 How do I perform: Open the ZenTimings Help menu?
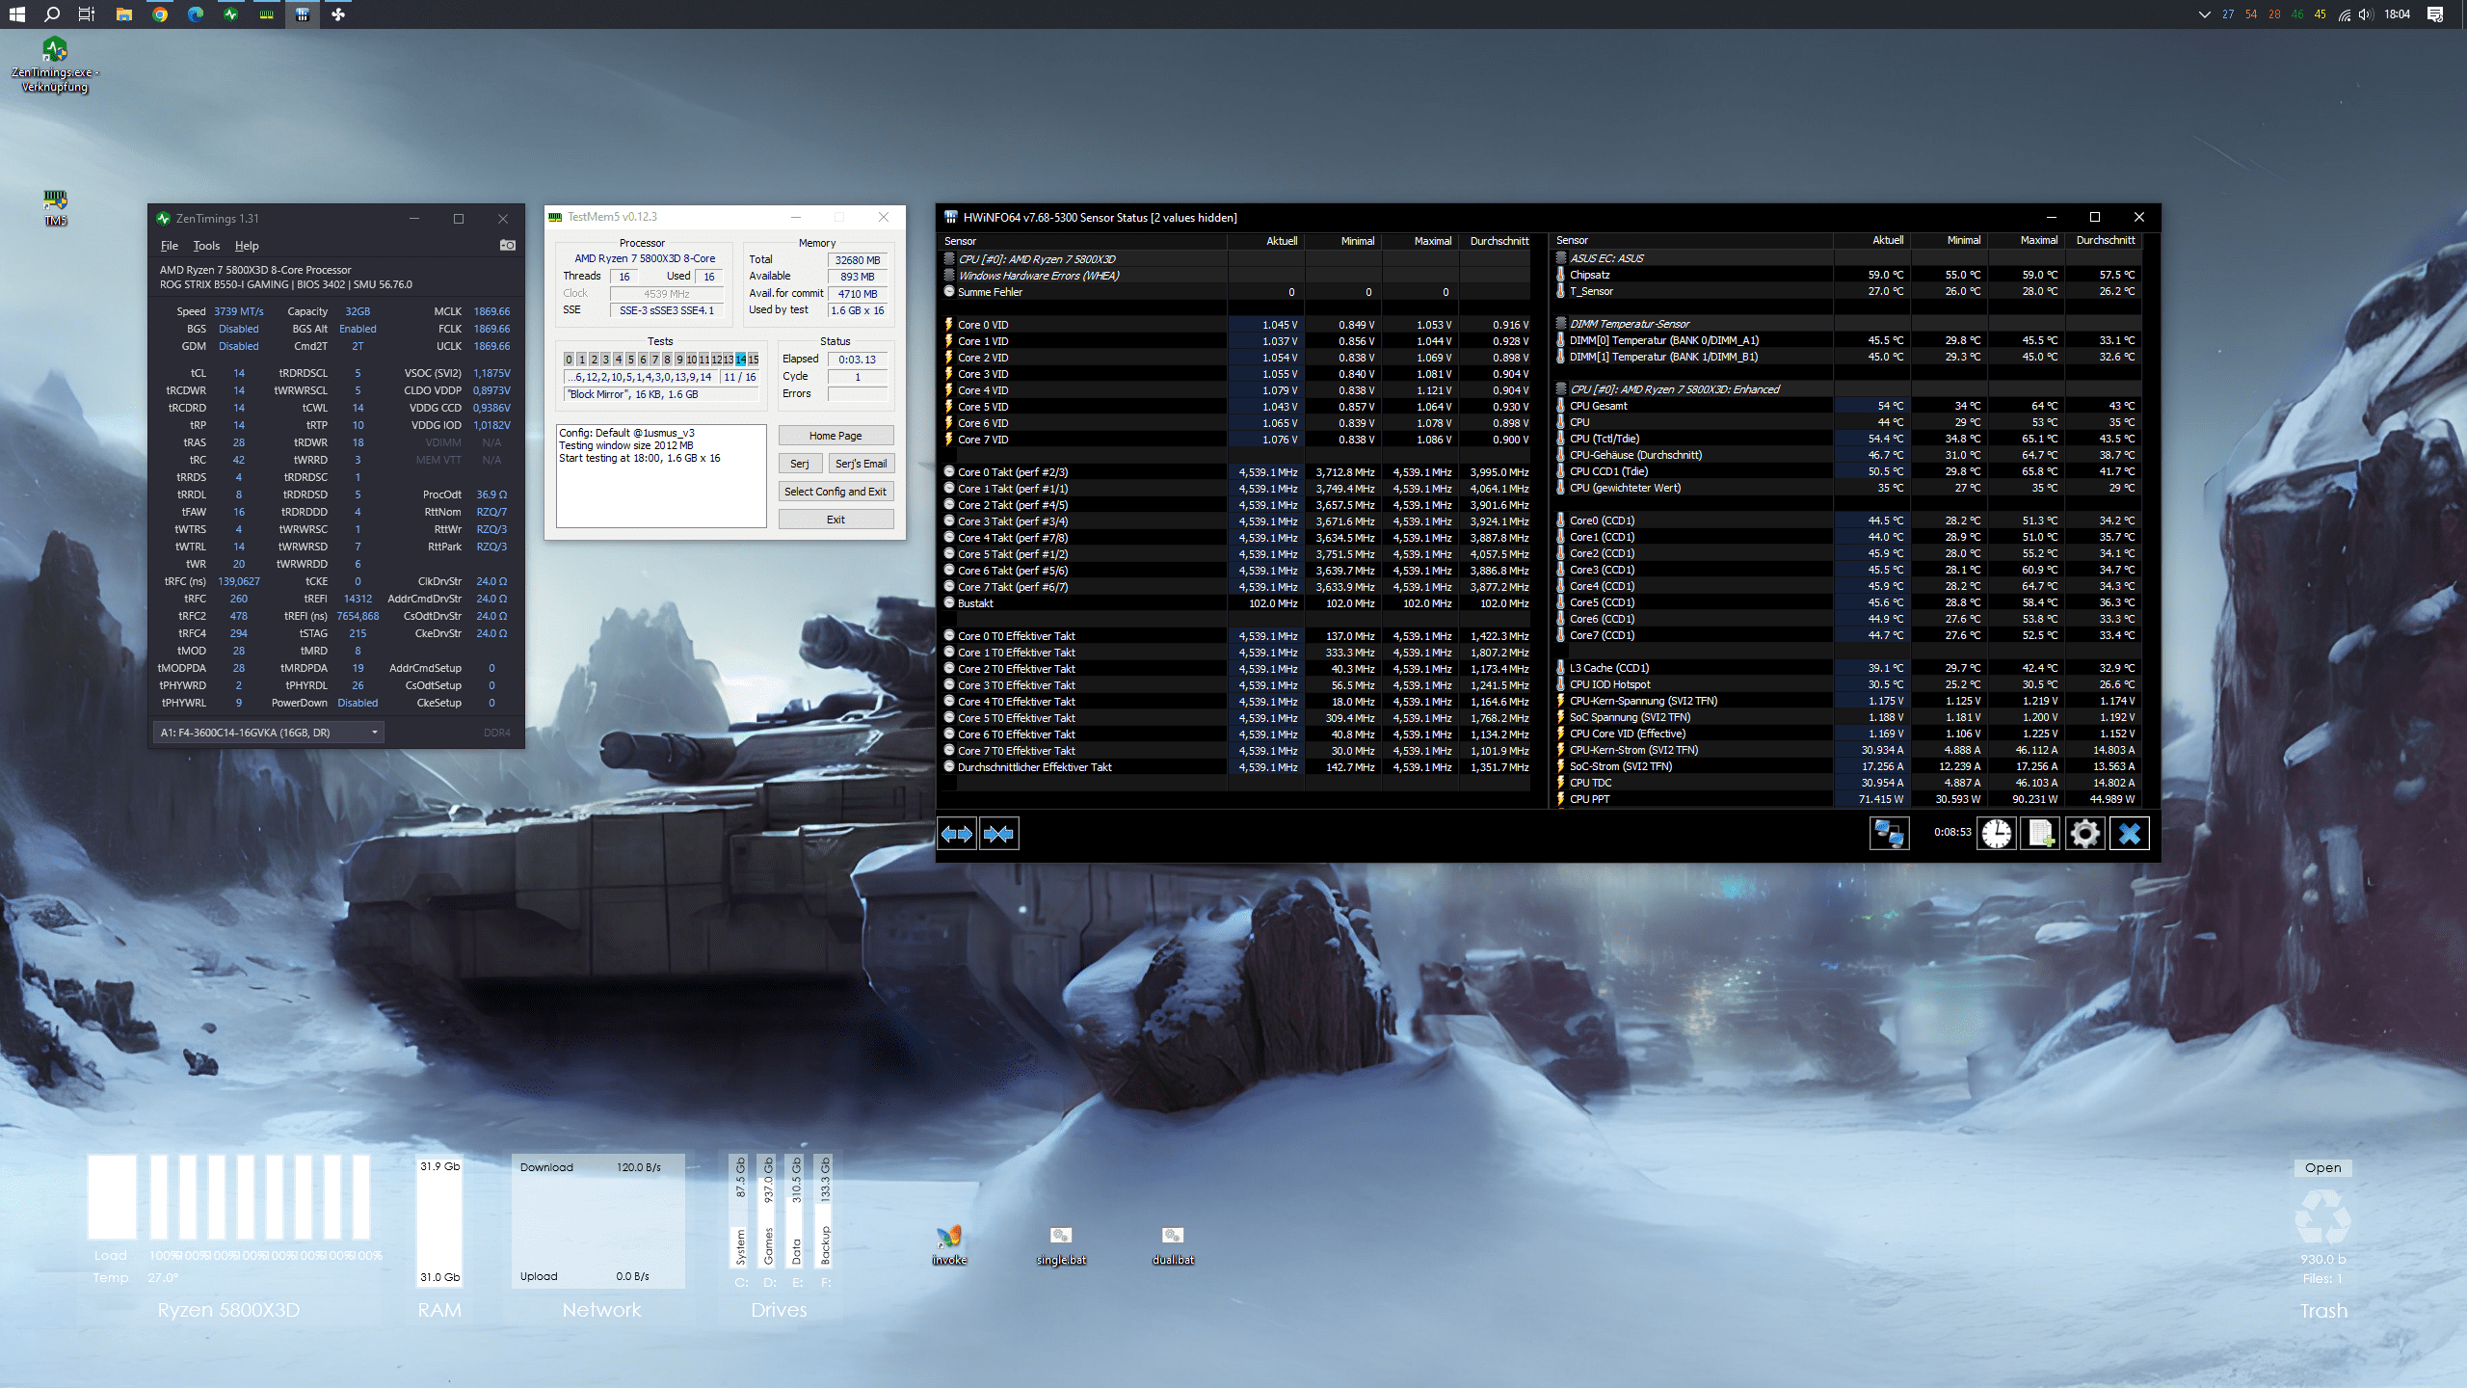(x=247, y=246)
